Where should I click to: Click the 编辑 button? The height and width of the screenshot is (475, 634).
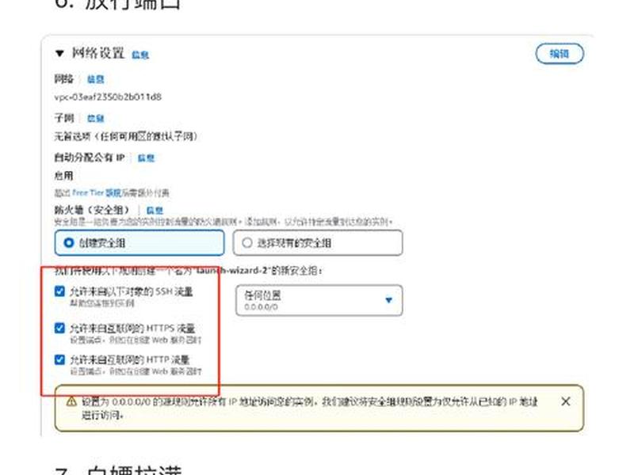[560, 54]
